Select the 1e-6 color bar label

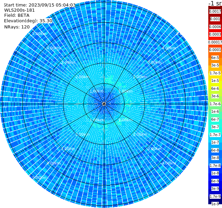pyautogui.click(x=215, y=111)
